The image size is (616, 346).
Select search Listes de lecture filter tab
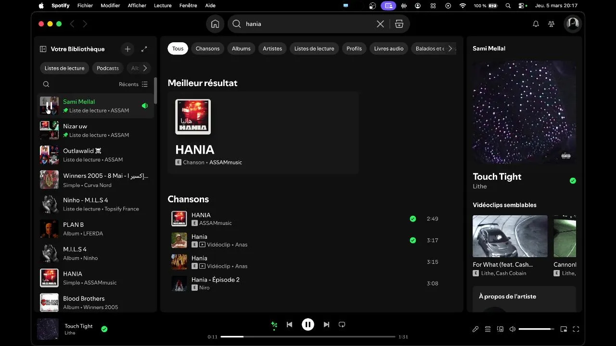pos(314,49)
